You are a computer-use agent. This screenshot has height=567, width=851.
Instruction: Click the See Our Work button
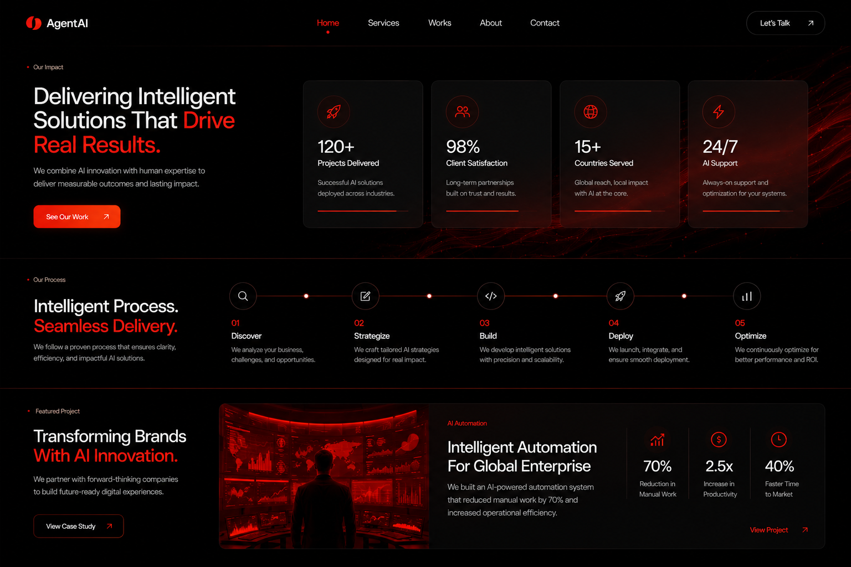(77, 217)
